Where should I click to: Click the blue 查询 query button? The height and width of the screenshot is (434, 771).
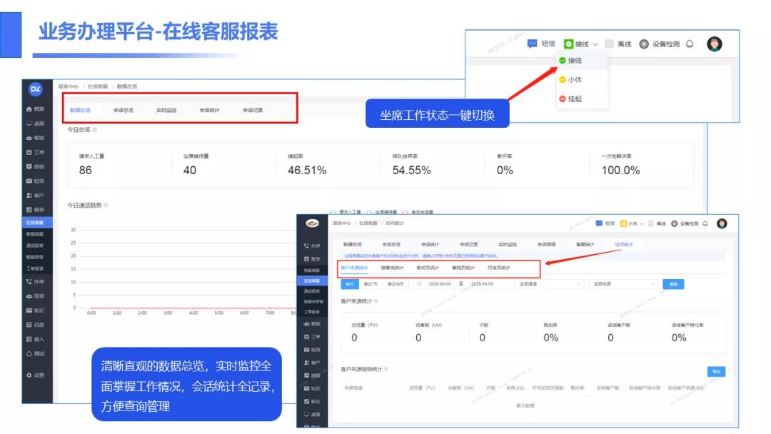tap(673, 283)
